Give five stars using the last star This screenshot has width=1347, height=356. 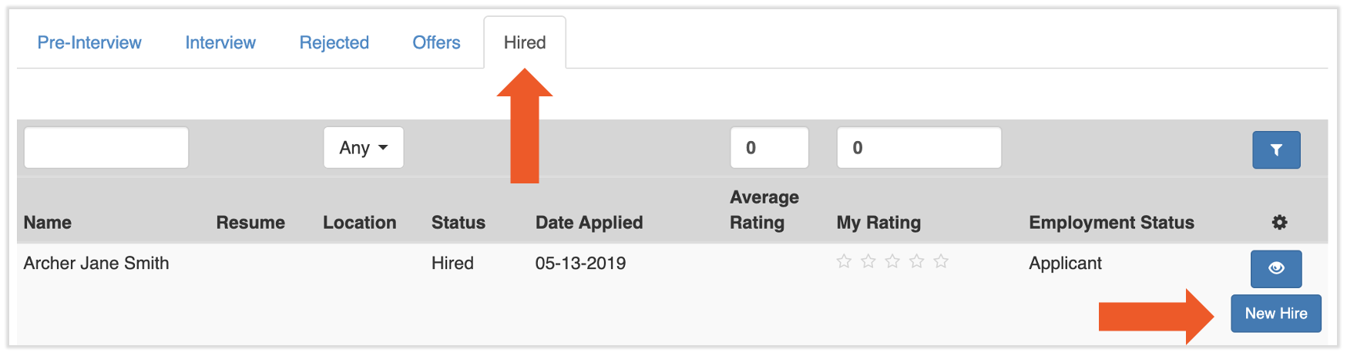pos(941,262)
